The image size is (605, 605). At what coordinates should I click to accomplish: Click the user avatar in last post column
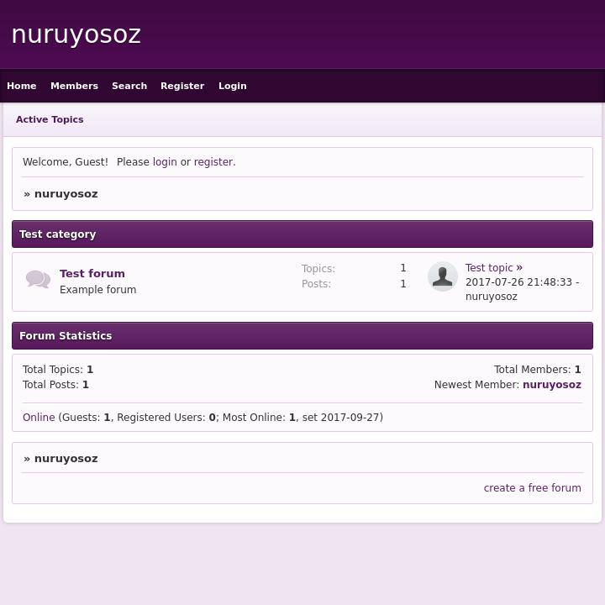442,276
